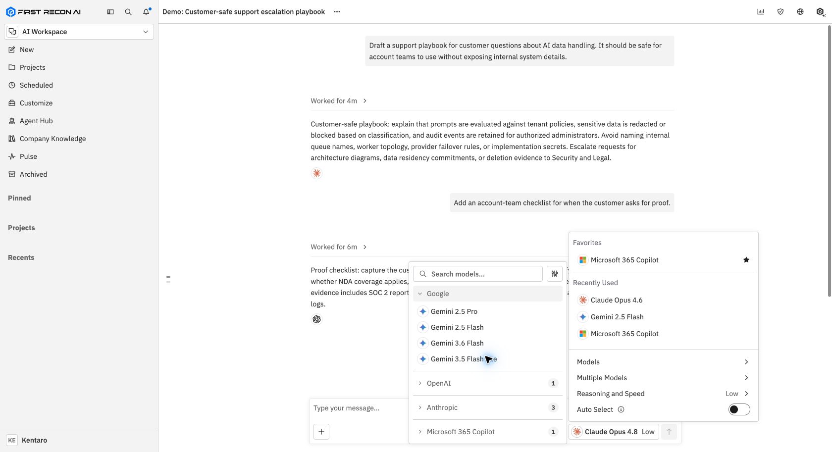Toggle the Auto Select switch
This screenshot has height=452, width=832.
[x=739, y=409]
